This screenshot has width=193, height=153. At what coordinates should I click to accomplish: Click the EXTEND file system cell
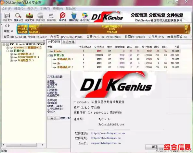click(x=99, y=55)
